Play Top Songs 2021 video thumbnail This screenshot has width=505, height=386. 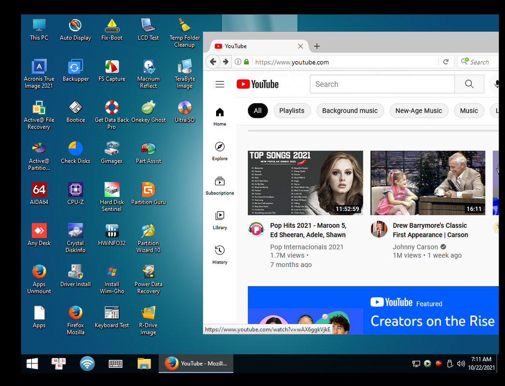pos(305,183)
